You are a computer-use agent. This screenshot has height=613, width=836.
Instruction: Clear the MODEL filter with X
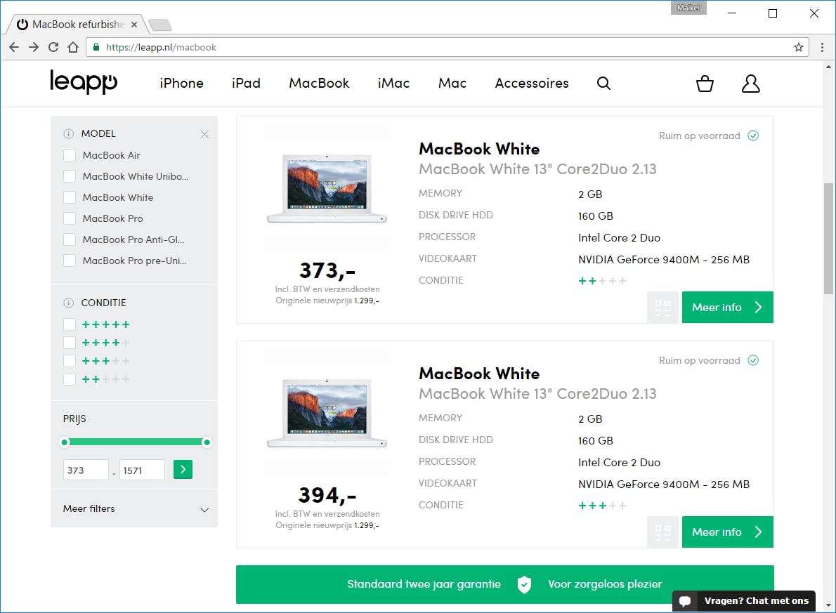(x=204, y=134)
